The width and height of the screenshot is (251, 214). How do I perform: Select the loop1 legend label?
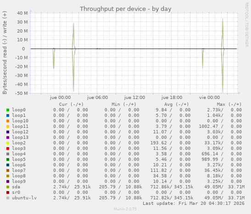[x=19, y=115]
